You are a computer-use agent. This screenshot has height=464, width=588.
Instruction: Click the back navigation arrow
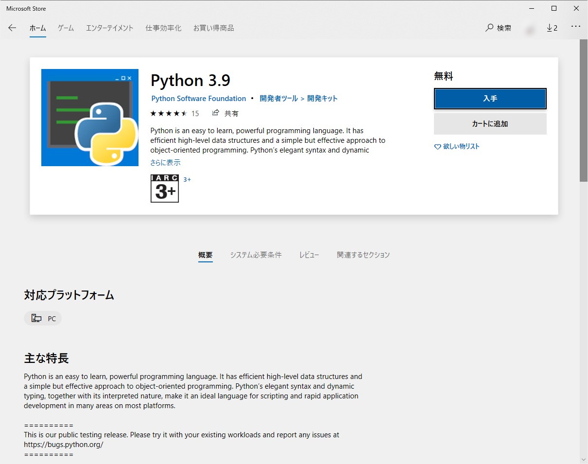point(12,28)
